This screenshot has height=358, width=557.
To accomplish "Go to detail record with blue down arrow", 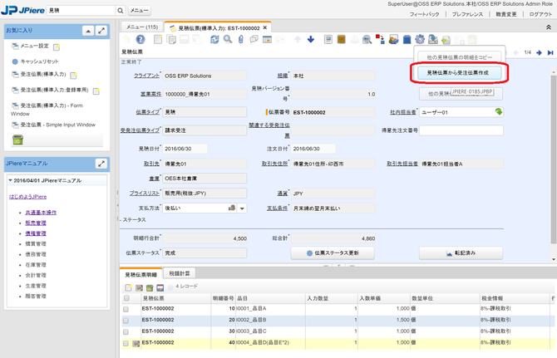I will [311, 39].
